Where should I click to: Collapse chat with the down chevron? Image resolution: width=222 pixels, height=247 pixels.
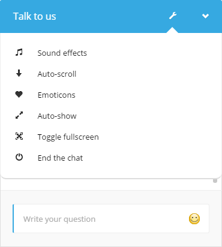[205, 16]
